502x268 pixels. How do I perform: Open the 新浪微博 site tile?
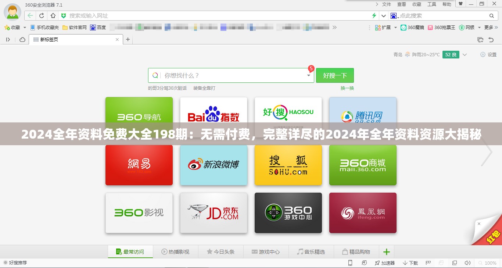pos(214,165)
